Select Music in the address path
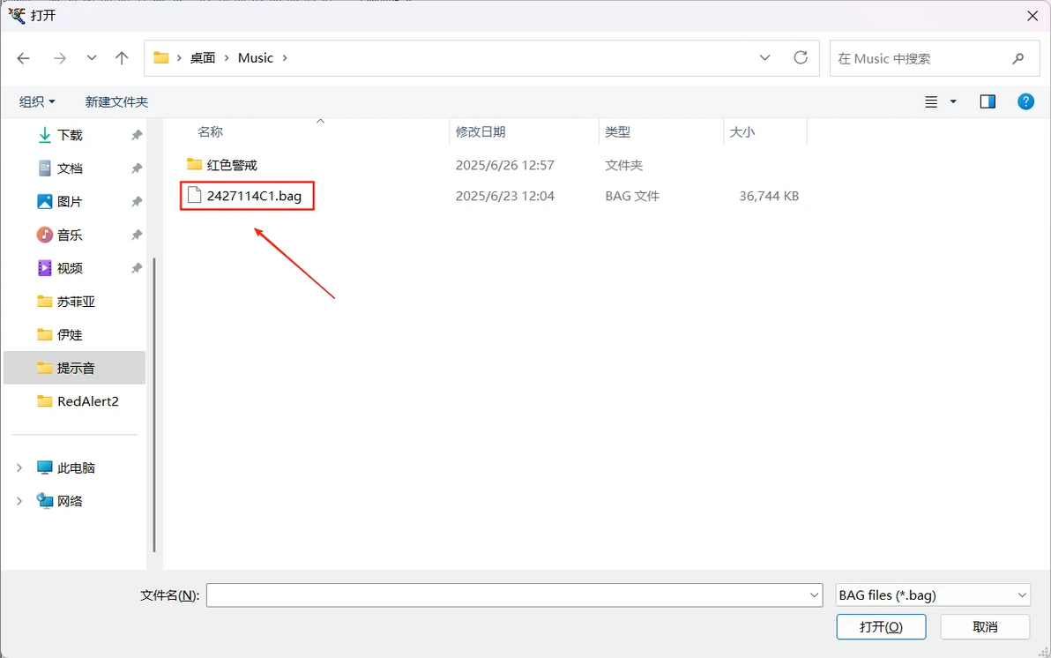 pyautogui.click(x=256, y=57)
